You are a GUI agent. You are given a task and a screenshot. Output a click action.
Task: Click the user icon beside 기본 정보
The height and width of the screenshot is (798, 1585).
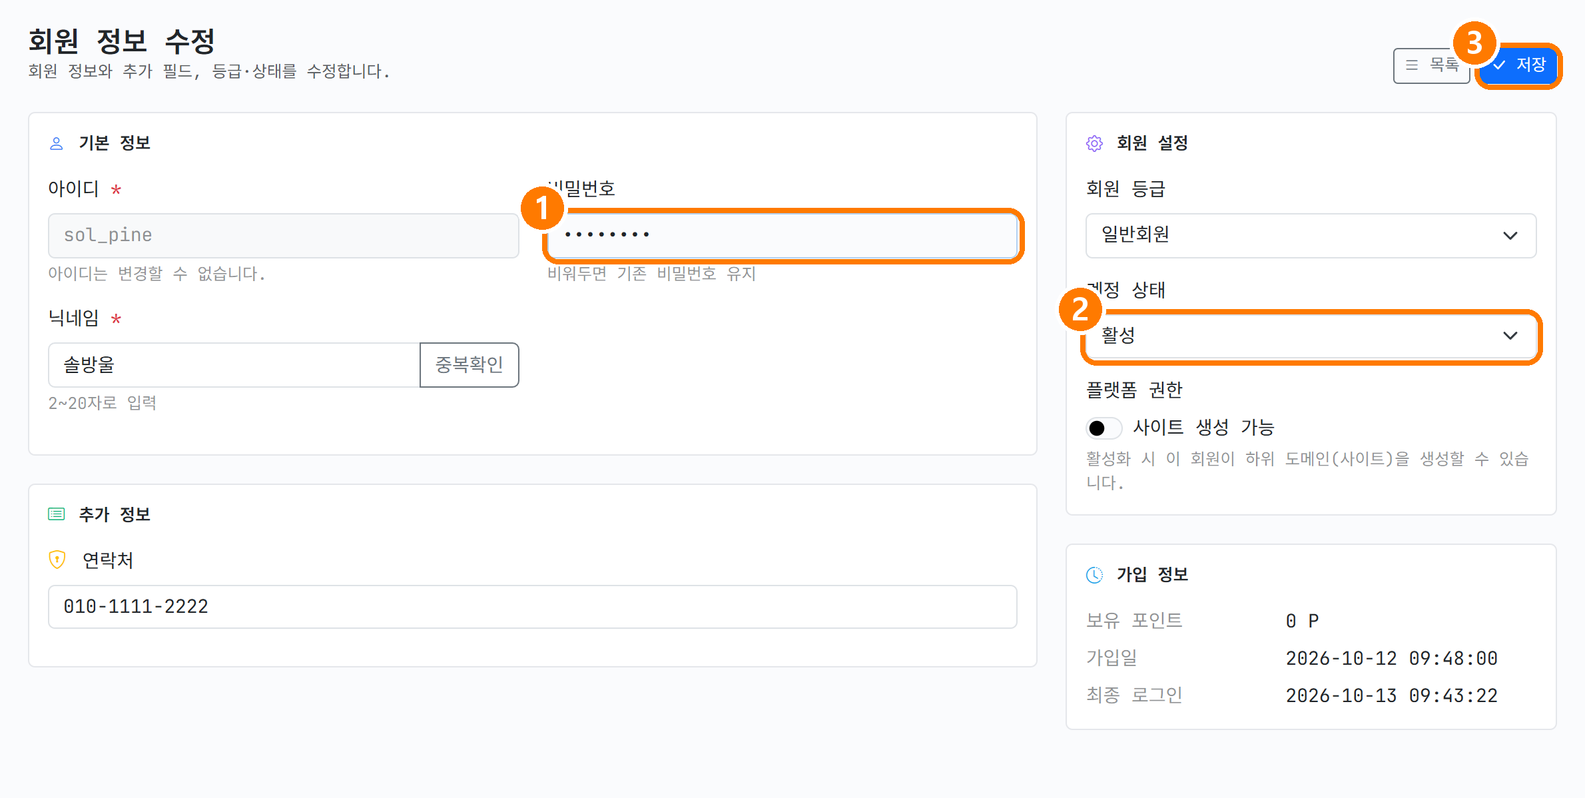57,143
